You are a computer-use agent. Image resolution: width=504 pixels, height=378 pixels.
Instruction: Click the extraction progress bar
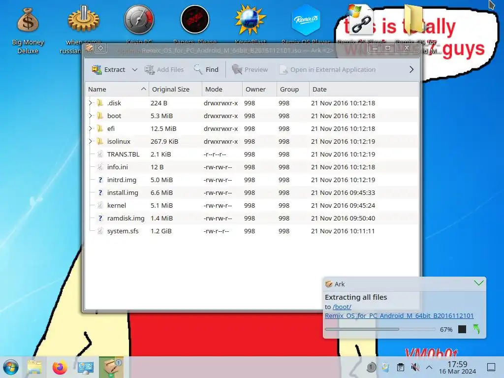tap(380, 329)
